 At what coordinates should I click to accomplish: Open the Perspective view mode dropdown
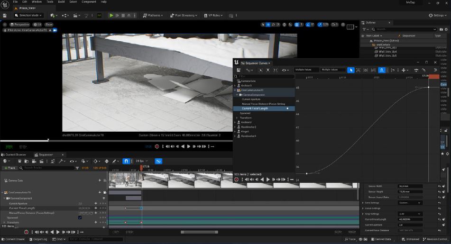point(19,25)
